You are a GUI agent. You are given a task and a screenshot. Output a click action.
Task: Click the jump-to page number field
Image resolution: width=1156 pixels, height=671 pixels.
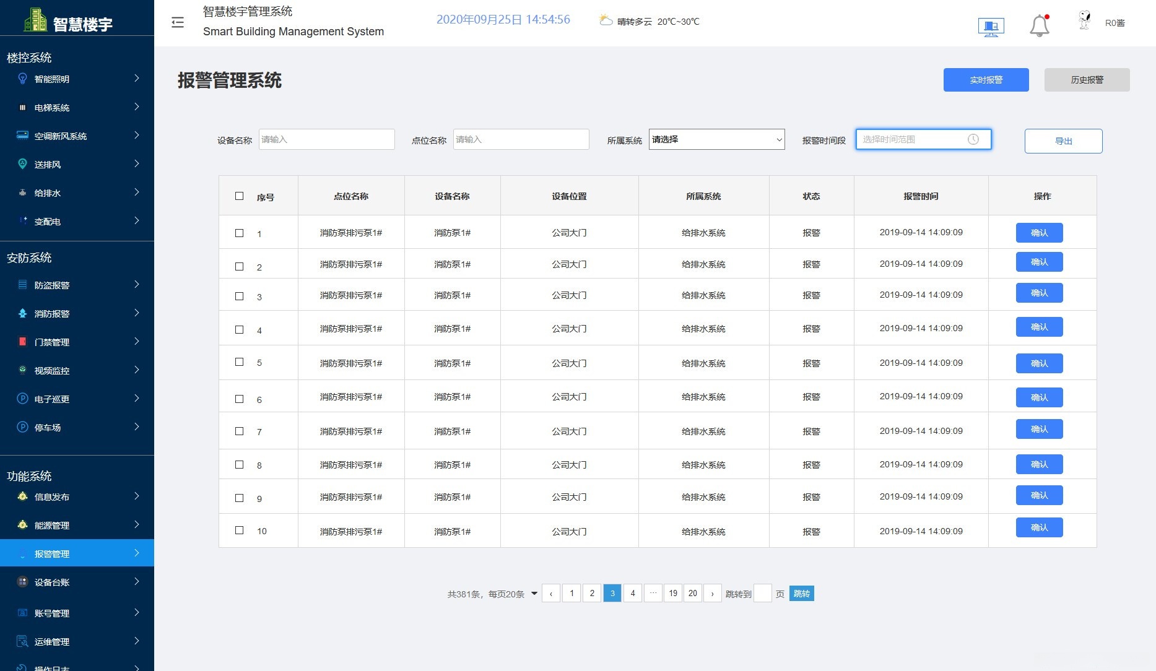(x=763, y=593)
